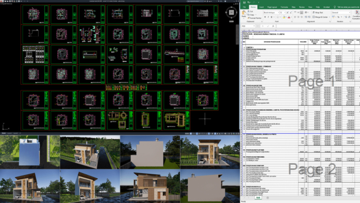Align cell text left
This screenshot has width=360, height=203.
coord(295,17)
